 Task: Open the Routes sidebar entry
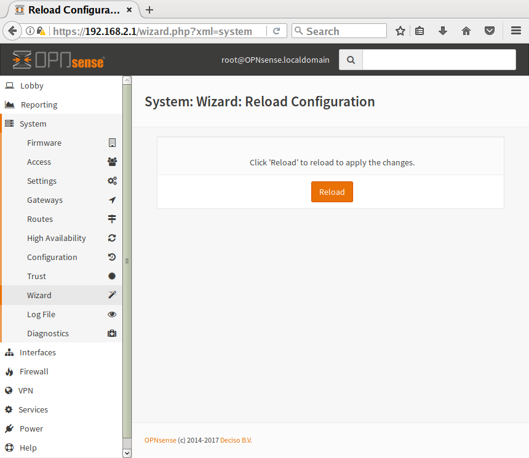(x=40, y=219)
